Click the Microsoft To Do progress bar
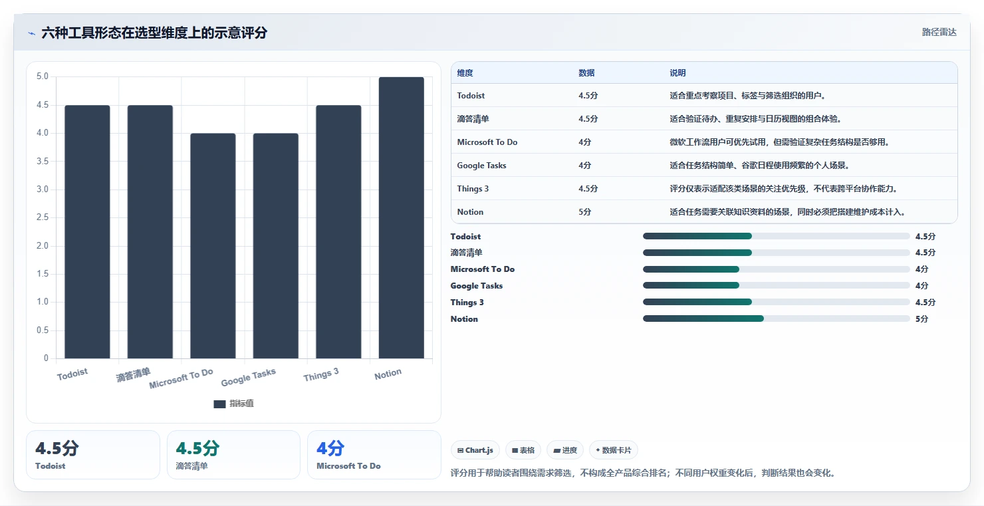The width and height of the screenshot is (984, 506). tap(776, 269)
